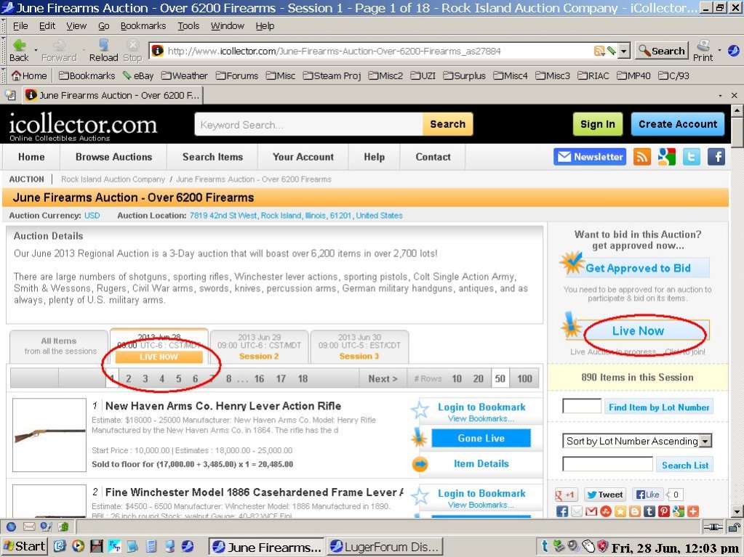The height and width of the screenshot is (557, 744).
Task: Click the page scrollbar down arrow
Action: pyautogui.click(x=737, y=511)
